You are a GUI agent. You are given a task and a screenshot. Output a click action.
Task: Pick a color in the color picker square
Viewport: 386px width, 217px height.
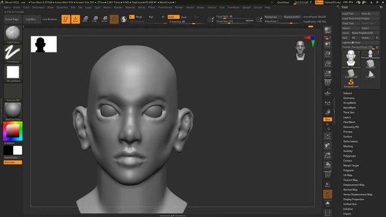pyautogui.click(x=13, y=131)
